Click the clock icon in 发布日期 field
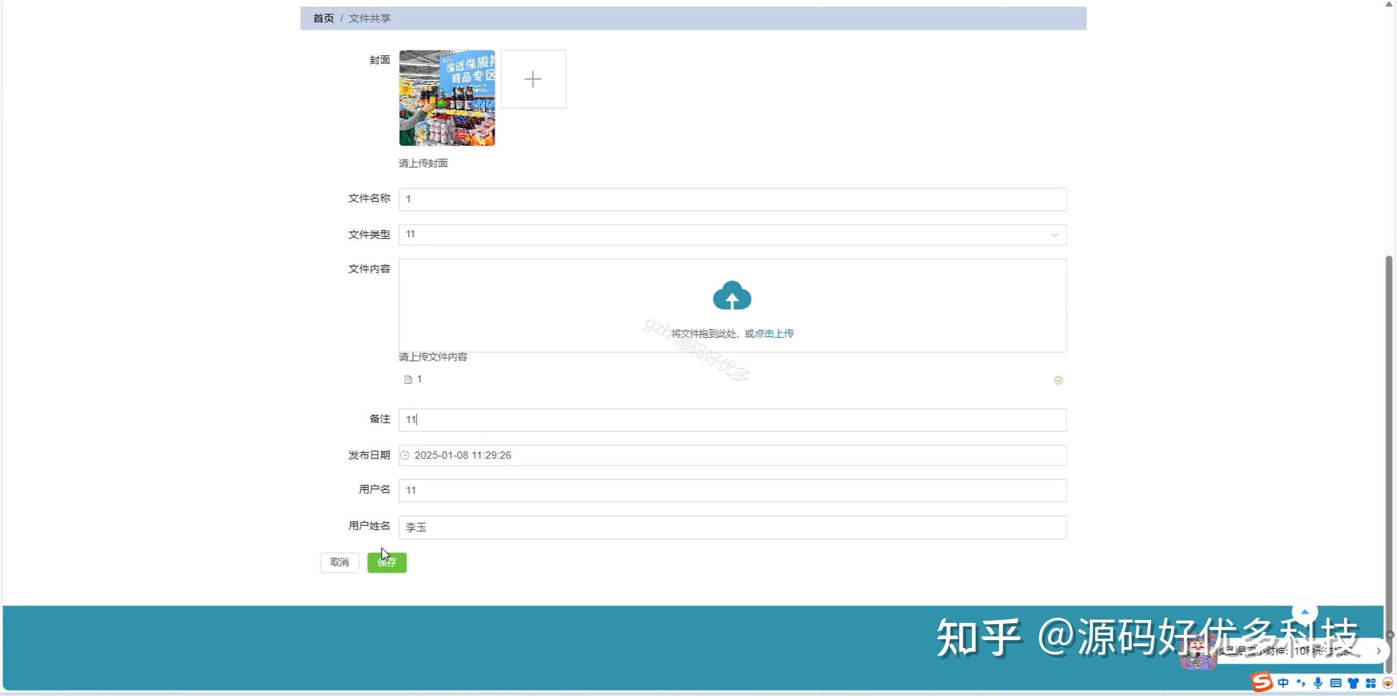1397x696 pixels. click(x=405, y=455)
